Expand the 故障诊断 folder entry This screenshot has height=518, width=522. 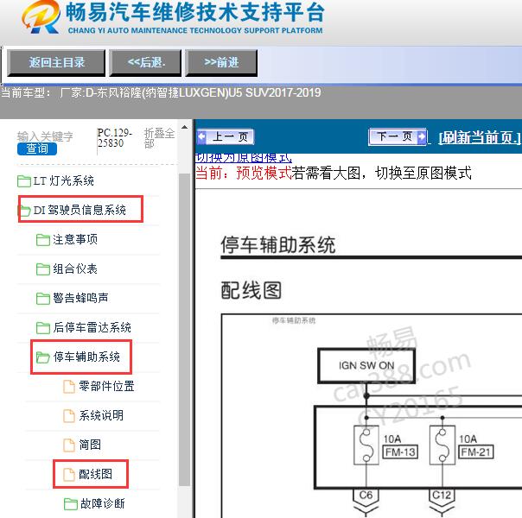(103, 503)
